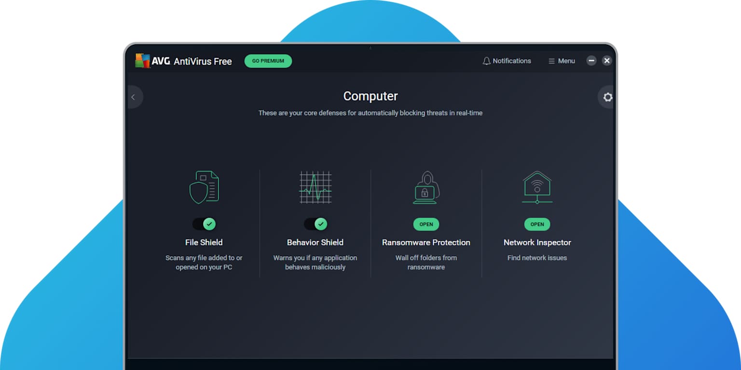Open Ransomware Protection with its OPEN button

426,224
